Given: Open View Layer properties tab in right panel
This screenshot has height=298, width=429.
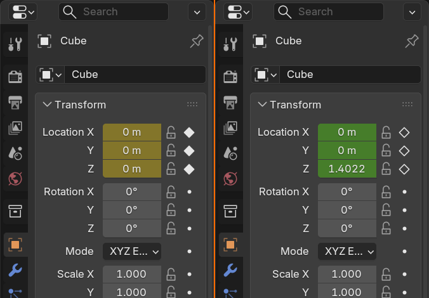Looking at the screenshot, I should click(230, 127).
